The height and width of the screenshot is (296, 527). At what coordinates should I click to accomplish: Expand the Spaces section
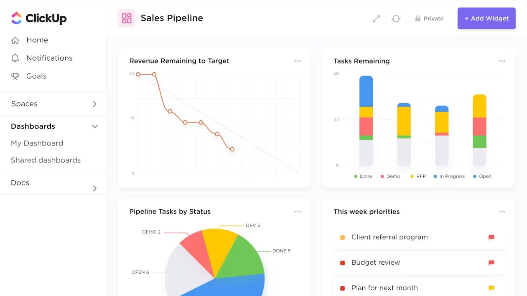point(95,104)
